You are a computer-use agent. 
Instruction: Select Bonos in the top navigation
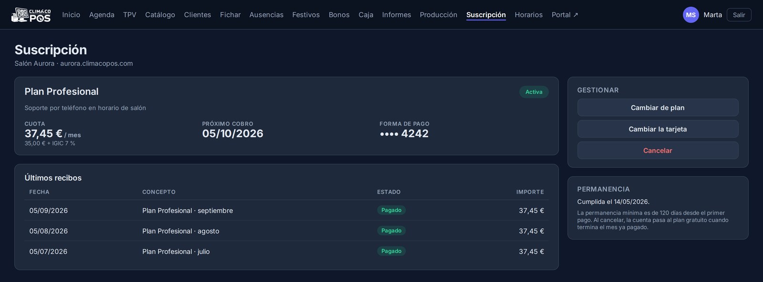[339, 15]
